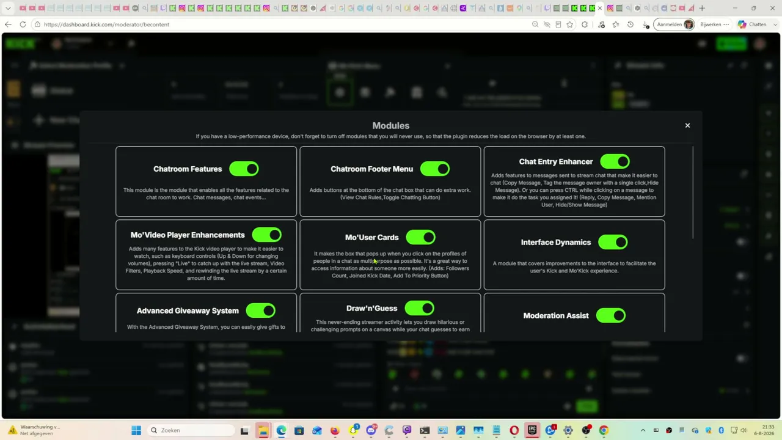Open the tab search dropdown arrow

pyautogui.click(x=8, y=8)
